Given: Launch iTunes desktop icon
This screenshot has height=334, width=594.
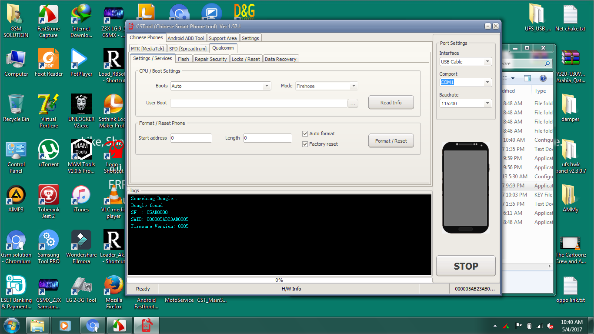Looking at the screenshot, I should tap(81, 198).
